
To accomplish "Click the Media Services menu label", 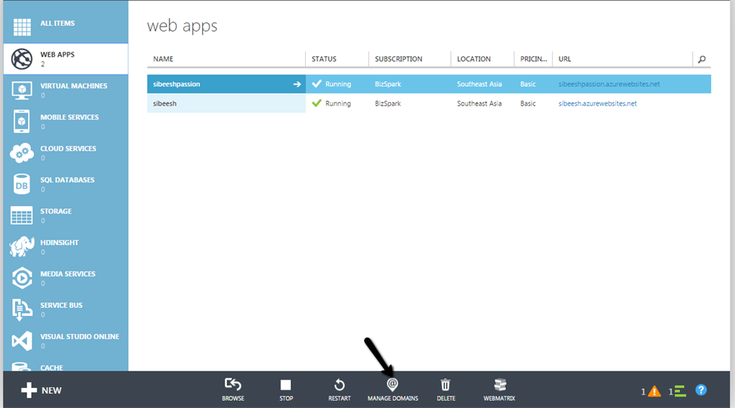I will point(67,274).
